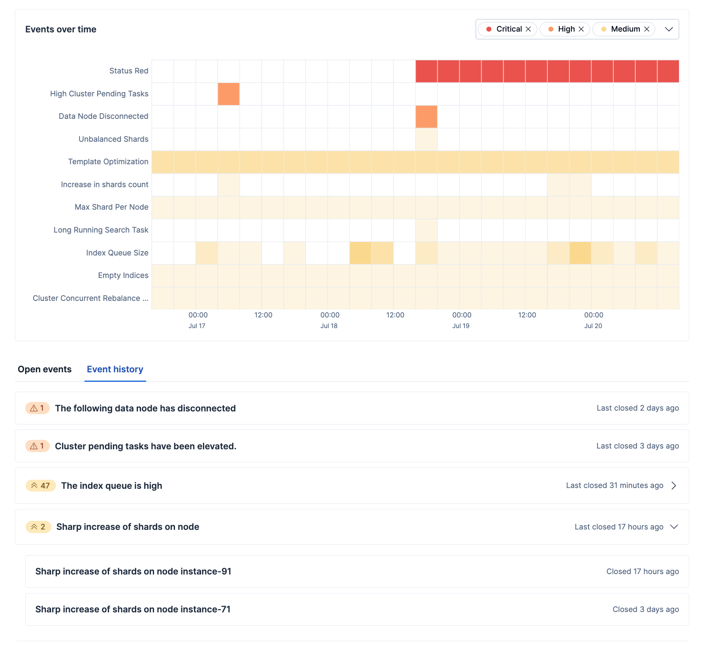Click the Status Red row label
This screenshot has height=657, width=703.
pyautogui.click(x=129, y=71)
